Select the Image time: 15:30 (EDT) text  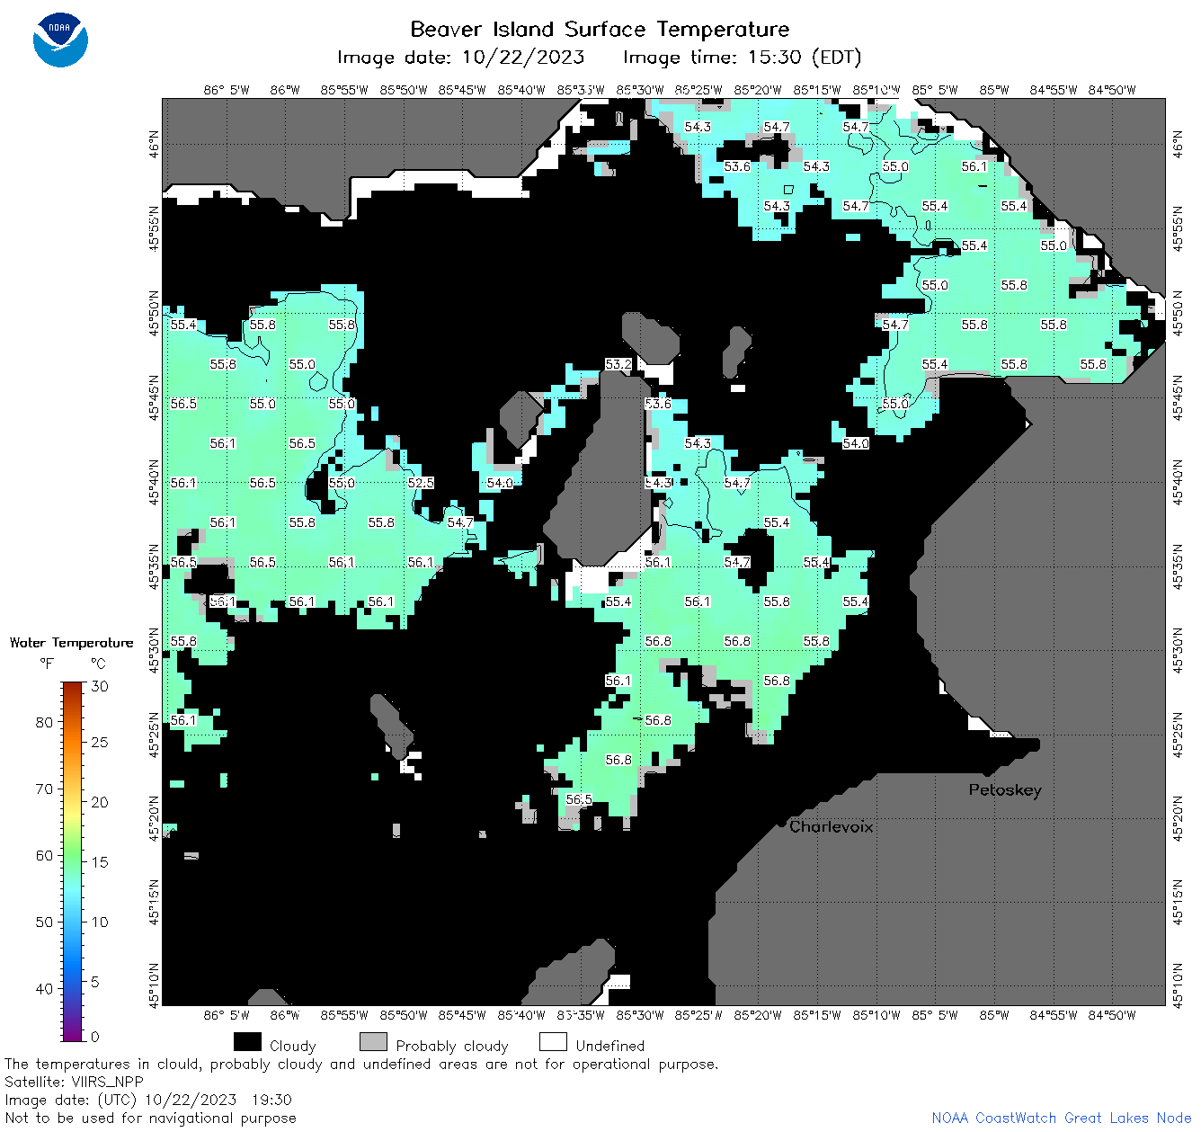tap(742, 58)
